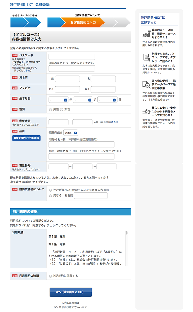Click the email envelope alert icon
Image resolution: width=193 pixels, height=312 pixels.
[146, 112]
